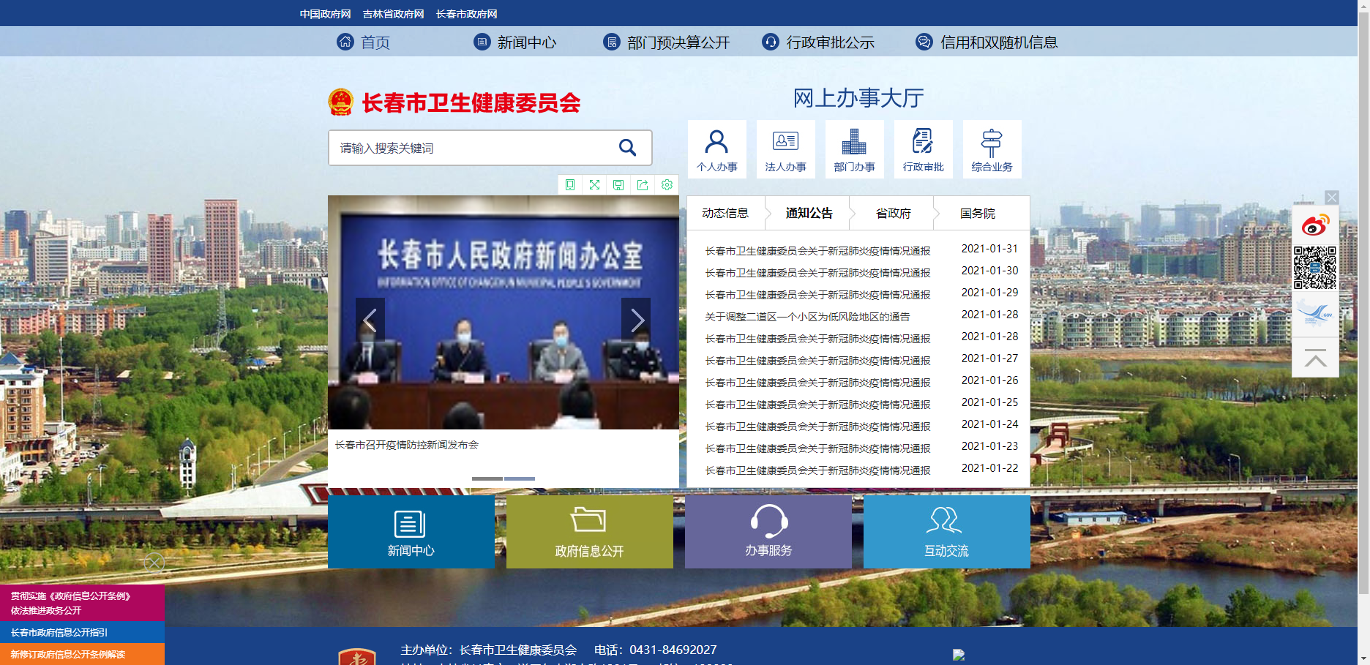The height and width of the screenshot is (665, 1370).
Task: Collapse the sidebar panel via its close X
Action: (x=1332, y=198)
